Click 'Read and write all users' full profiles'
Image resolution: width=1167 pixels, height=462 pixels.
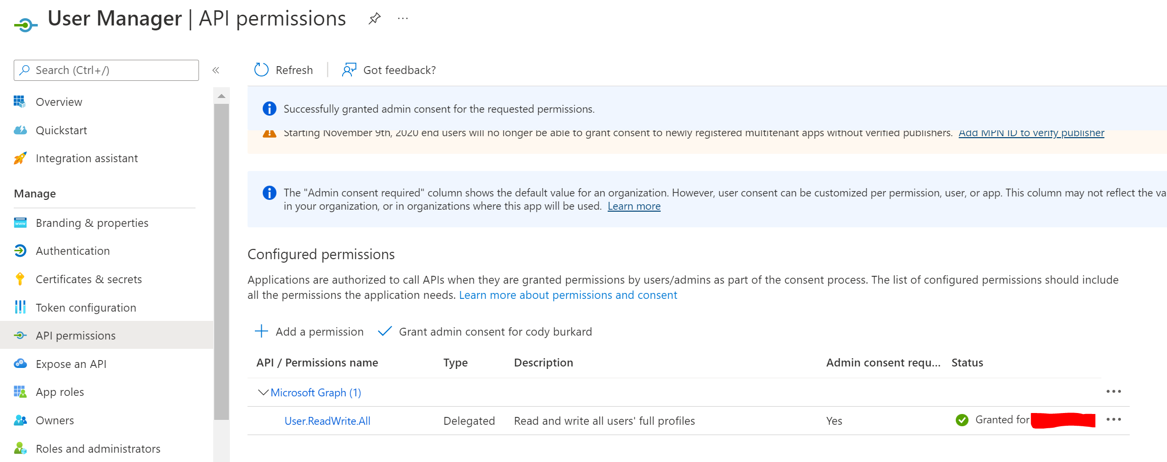pos(604,421)
